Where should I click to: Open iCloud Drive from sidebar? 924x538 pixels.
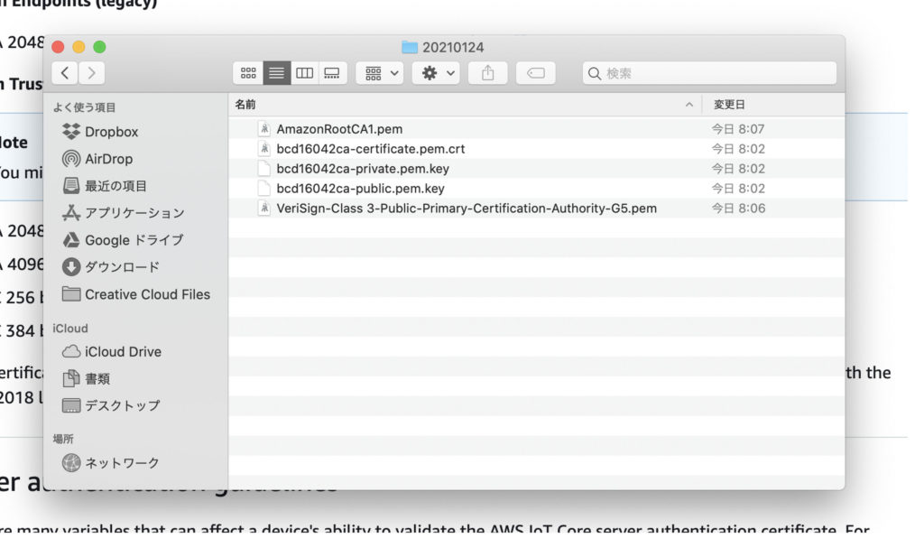click(123, 352)
